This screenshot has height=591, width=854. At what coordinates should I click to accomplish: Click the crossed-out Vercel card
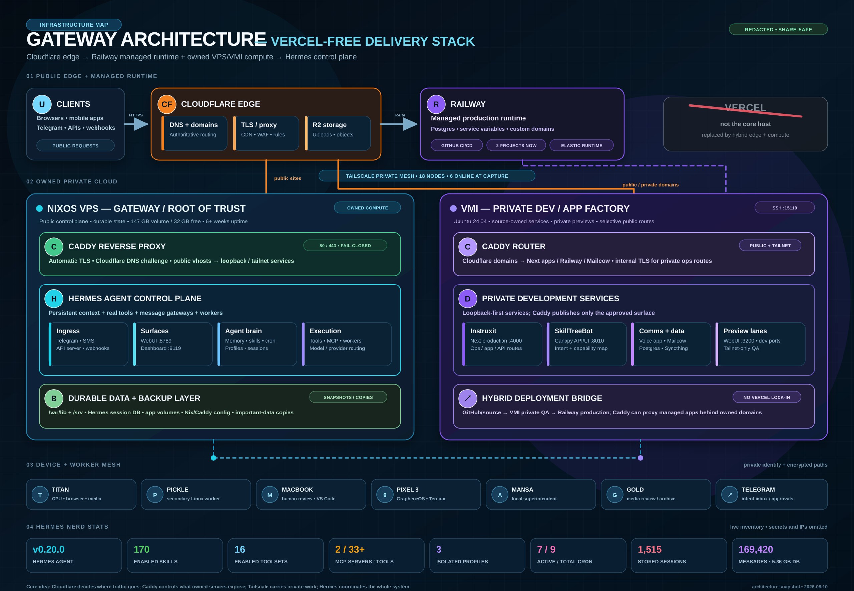pos(745,124)
